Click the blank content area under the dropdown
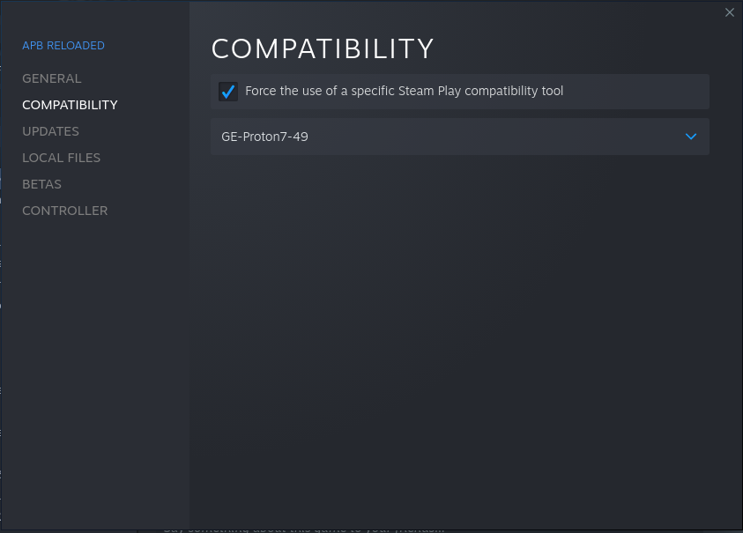 tap(459, 335)
